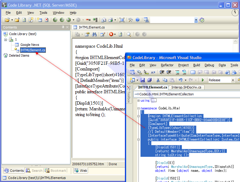
Task: Click the Copy icon in Visual Studio toolbar
Action: tap(165, 80)
